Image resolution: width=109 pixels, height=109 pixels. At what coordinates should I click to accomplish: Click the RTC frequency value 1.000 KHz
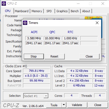[71, 38]
